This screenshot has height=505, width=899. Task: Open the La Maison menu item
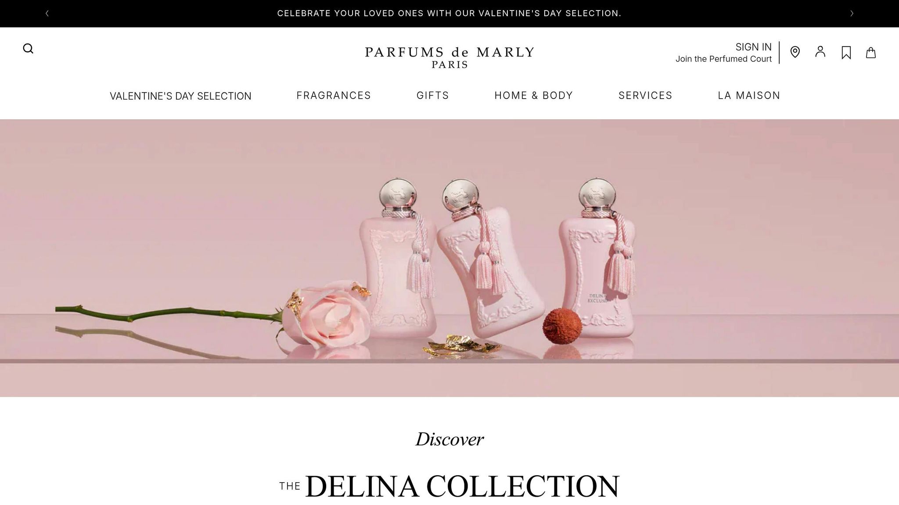tap(749, 96)
